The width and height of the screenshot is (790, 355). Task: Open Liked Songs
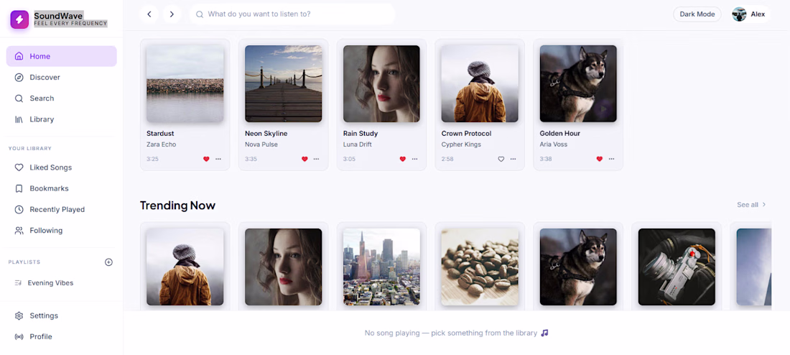[62, 167]
